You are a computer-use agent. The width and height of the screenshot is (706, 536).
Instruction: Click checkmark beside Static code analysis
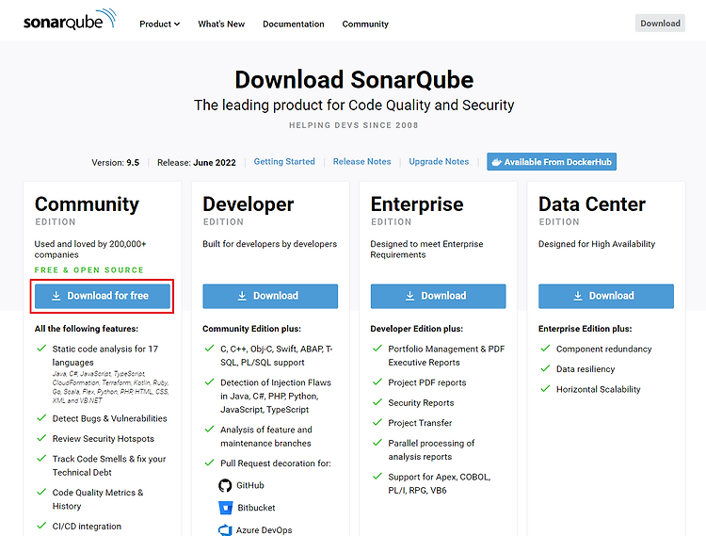pos(41,349)
